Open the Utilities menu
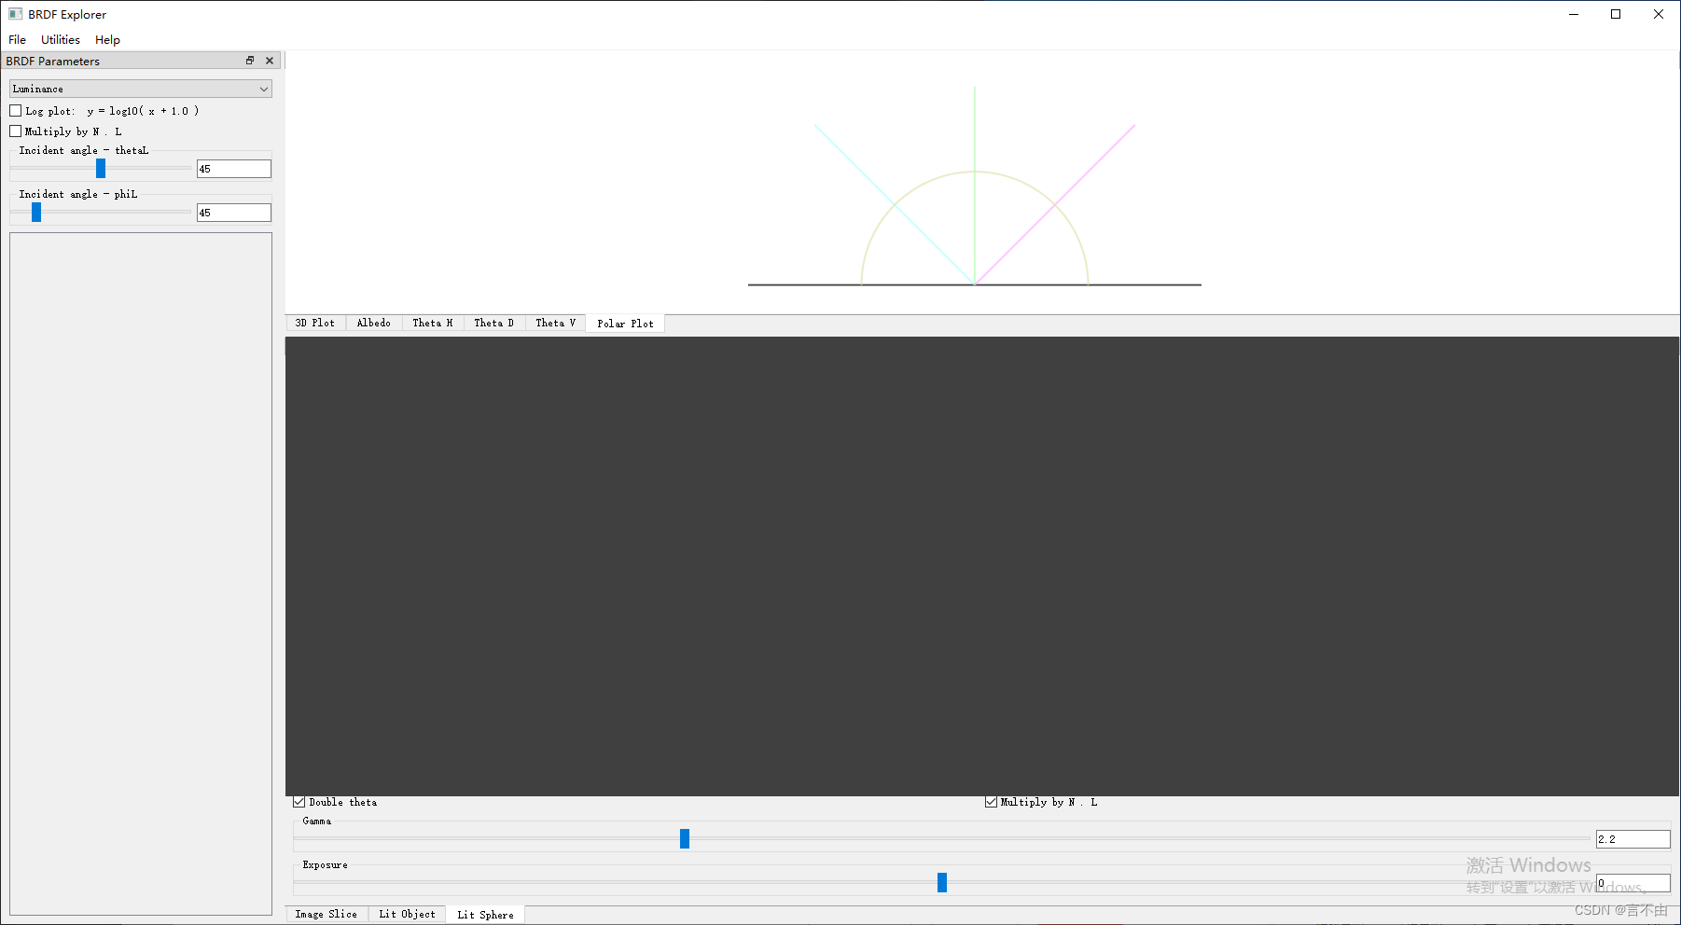This screenshot has width=1681, height=925. pyautogui.click(x=60, y=39)
